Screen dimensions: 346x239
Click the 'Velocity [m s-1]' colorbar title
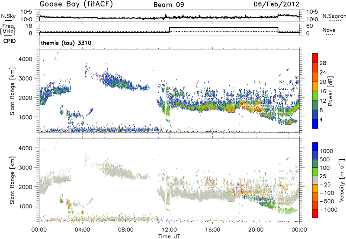342,180
